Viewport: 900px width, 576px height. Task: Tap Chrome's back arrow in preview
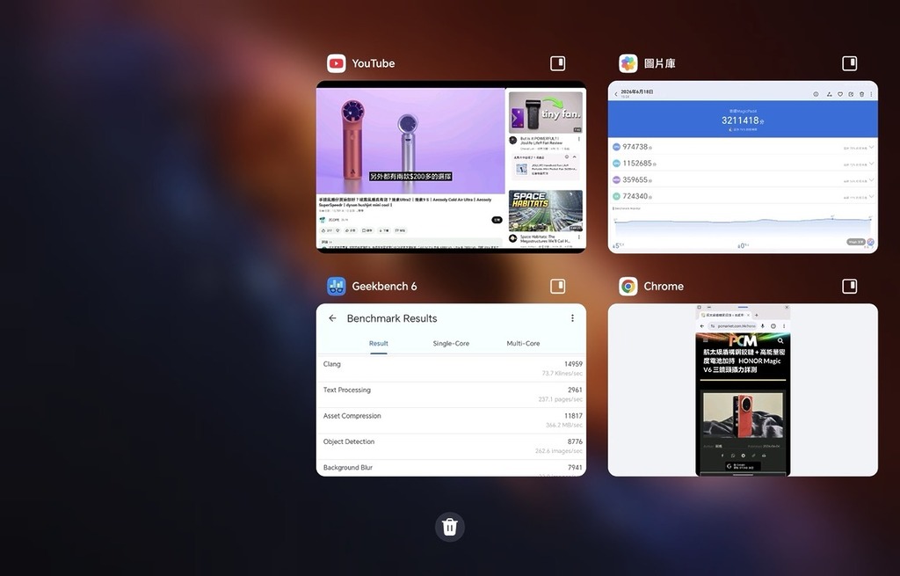tap(702, 326)
